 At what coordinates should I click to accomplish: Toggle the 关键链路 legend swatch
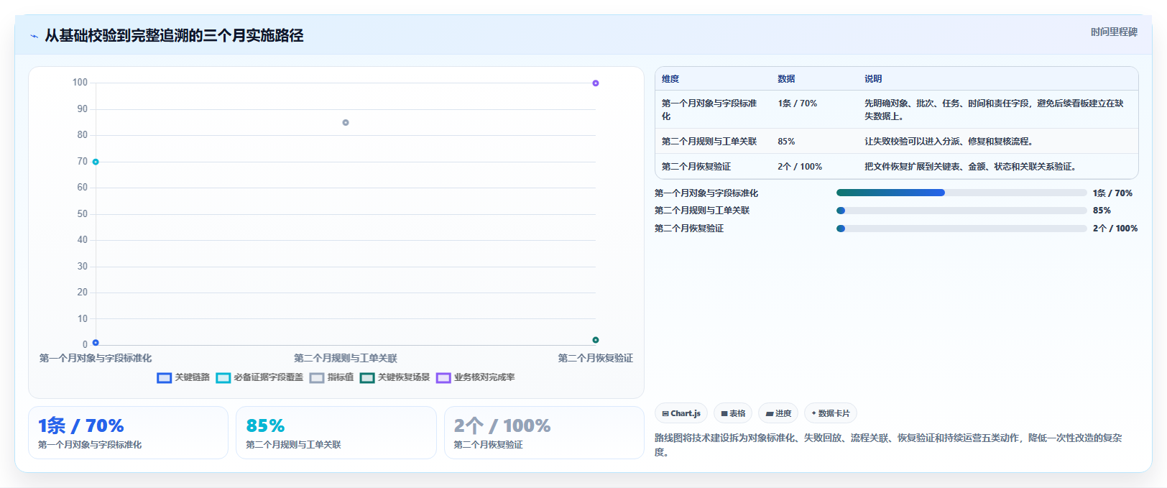coord(165,377)
